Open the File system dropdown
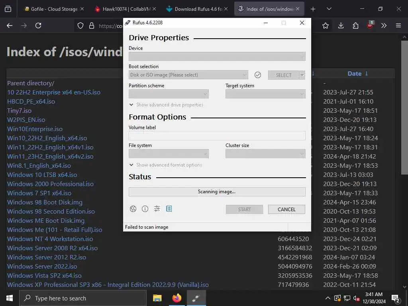 (x=169, y=154)
